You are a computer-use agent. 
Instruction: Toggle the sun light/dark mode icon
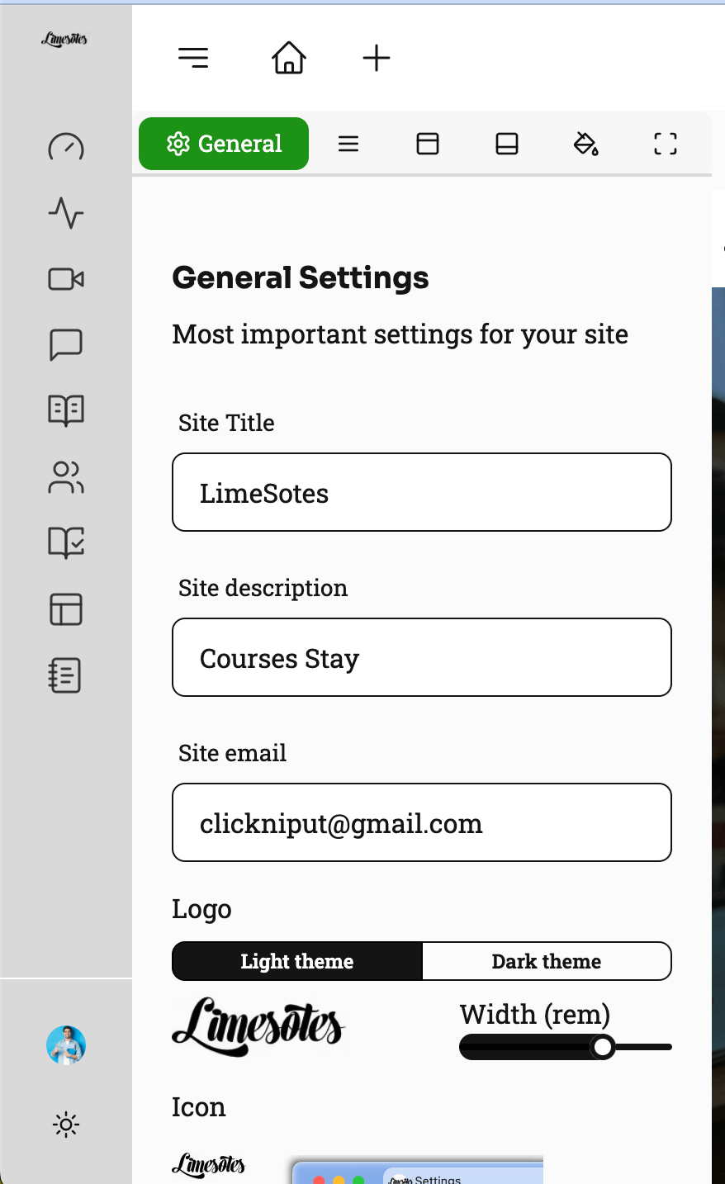[66, 1125]
